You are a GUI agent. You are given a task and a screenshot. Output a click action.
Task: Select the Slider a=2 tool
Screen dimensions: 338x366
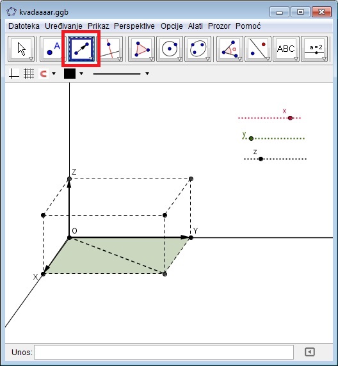tap(314, 49)
